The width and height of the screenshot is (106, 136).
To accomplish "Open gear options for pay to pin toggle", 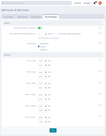I will point(100,28).
